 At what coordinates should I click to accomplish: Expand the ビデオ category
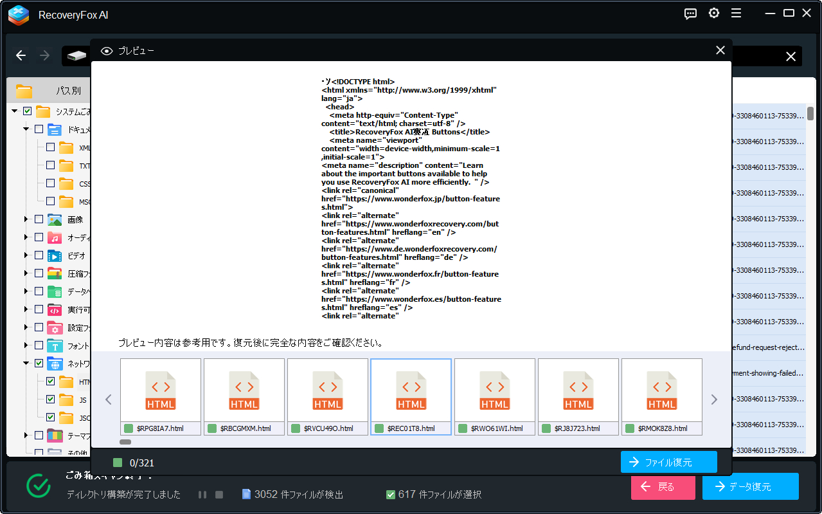[26, 255]
